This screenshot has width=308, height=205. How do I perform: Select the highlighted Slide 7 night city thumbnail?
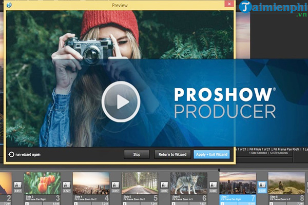pos(238,183)
